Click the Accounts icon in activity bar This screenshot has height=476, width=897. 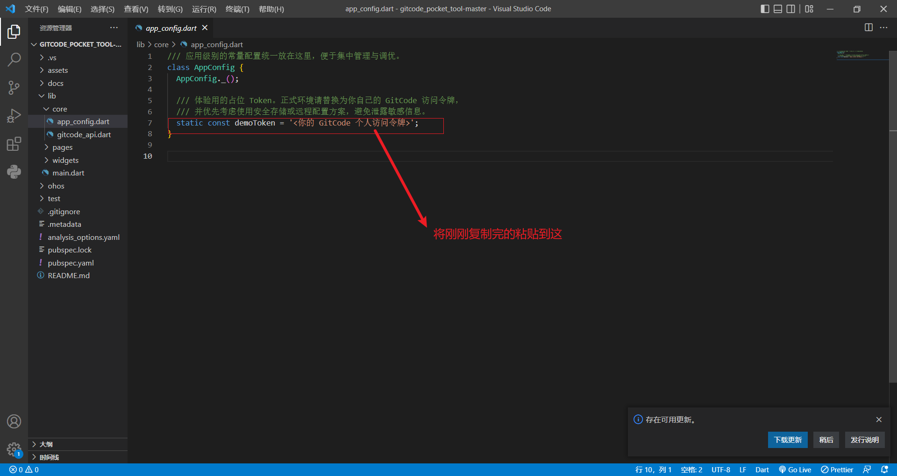point(14,421)
